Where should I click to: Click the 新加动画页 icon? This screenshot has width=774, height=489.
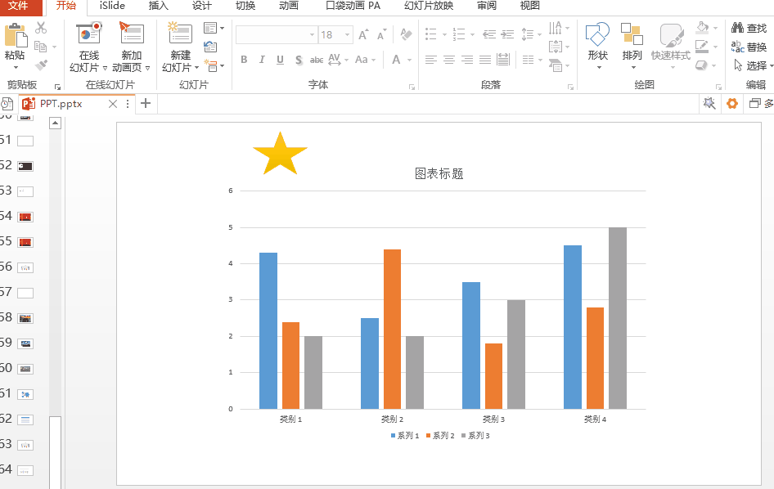pos(131,34)
